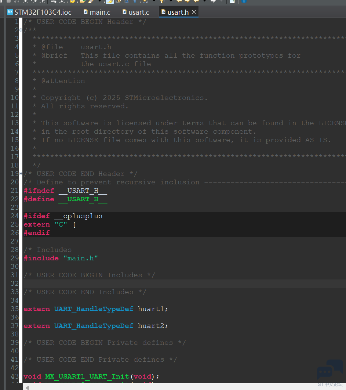
Task: Click 'MX_USART1_UART_Init' function name
Action: pyautogui.click(x=87, y=376)
